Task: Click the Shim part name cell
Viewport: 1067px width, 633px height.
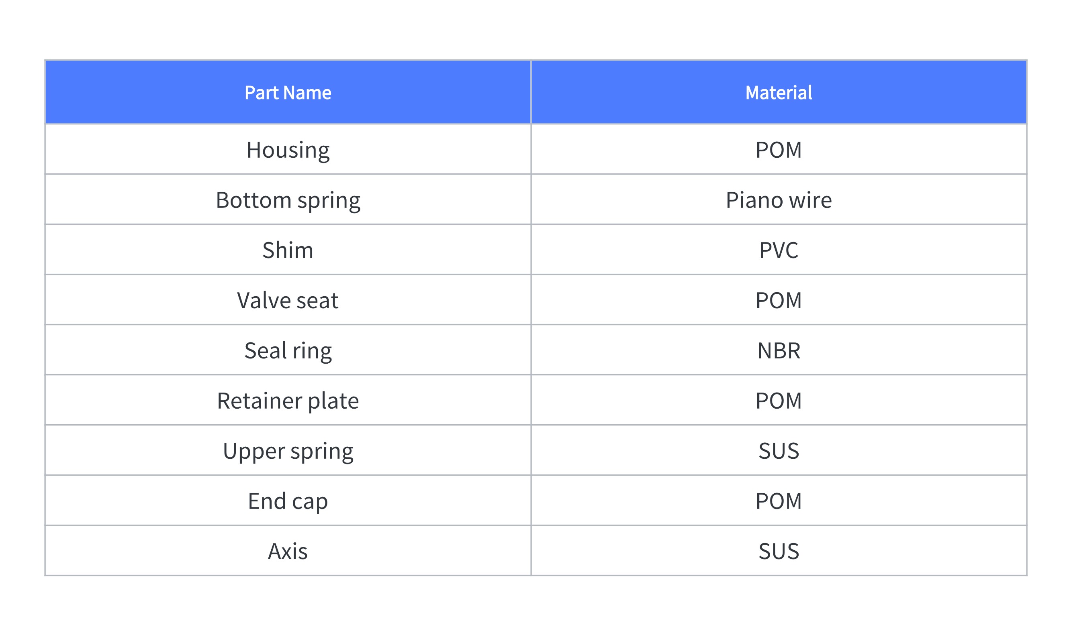Action: pyautogui.click(x=288, y=250)
